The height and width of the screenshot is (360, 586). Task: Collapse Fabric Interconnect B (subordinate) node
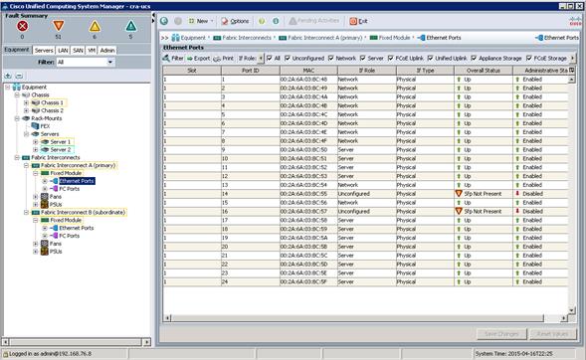(26, 213)
